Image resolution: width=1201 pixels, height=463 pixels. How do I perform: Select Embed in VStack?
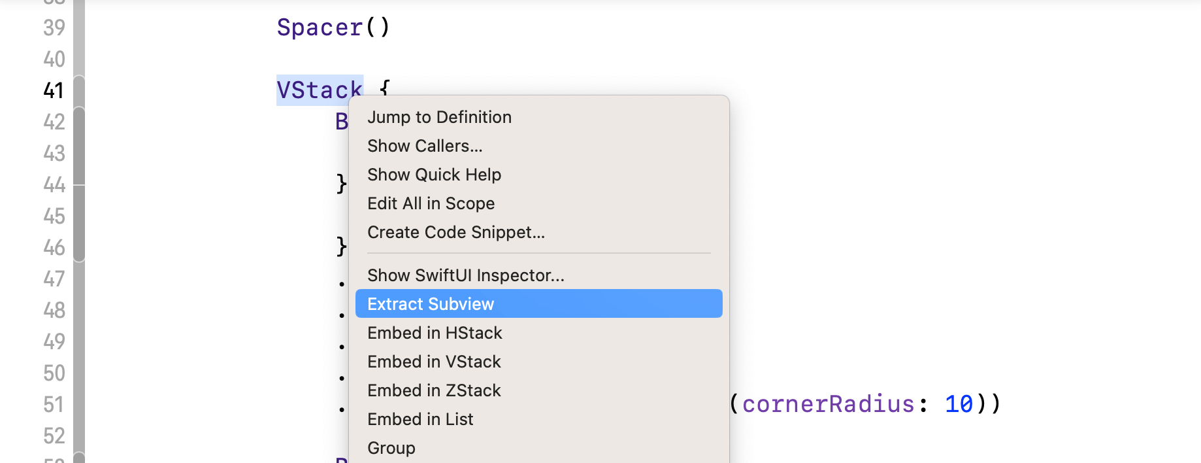tap(434, 362)
